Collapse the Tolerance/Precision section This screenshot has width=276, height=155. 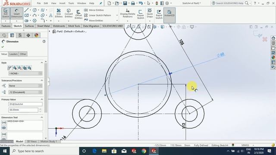(42, 81)
